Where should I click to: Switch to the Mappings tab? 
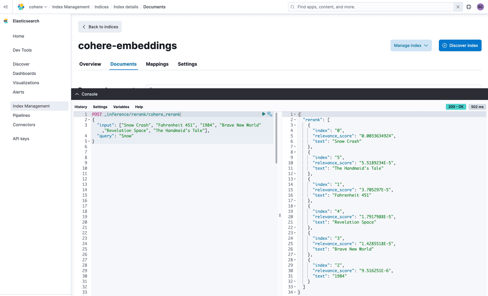[x=157, y=64]
